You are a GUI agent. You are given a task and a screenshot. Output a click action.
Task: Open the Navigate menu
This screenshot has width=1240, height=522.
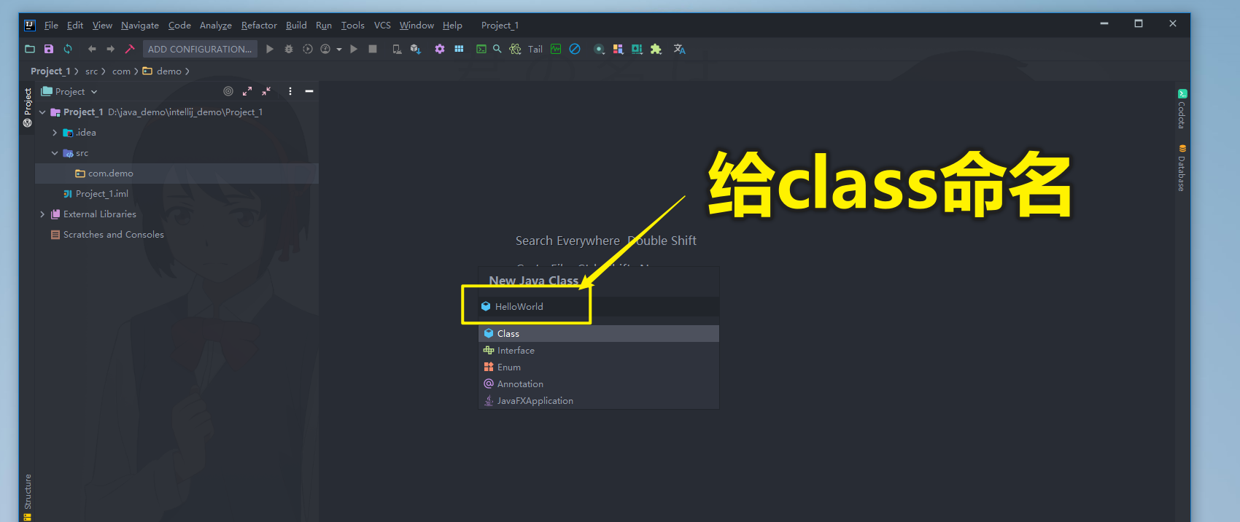(x=140, y=25)
